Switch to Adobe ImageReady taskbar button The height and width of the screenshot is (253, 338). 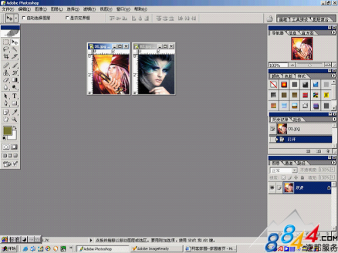[x=157, y=249]
